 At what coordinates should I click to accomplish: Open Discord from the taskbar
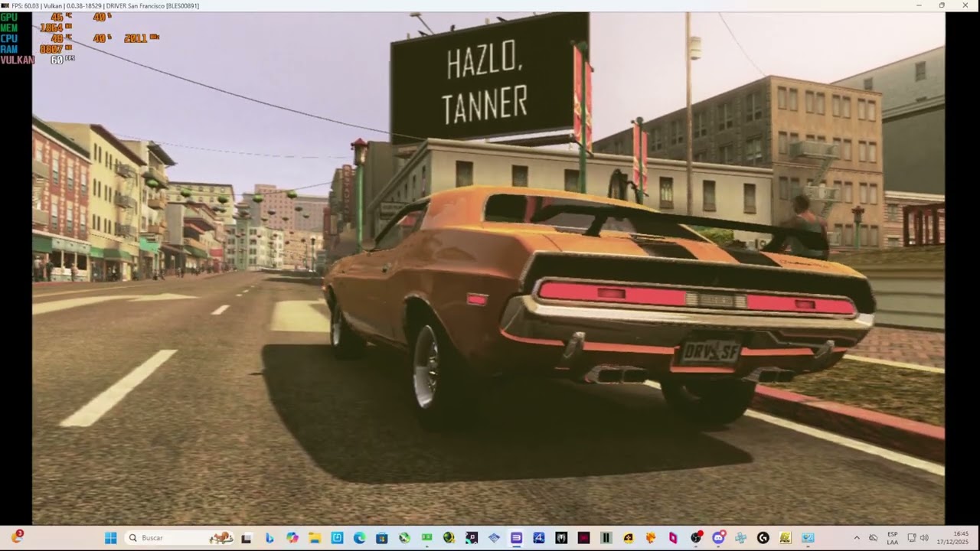pyautogui.click(x=718, y=538)
